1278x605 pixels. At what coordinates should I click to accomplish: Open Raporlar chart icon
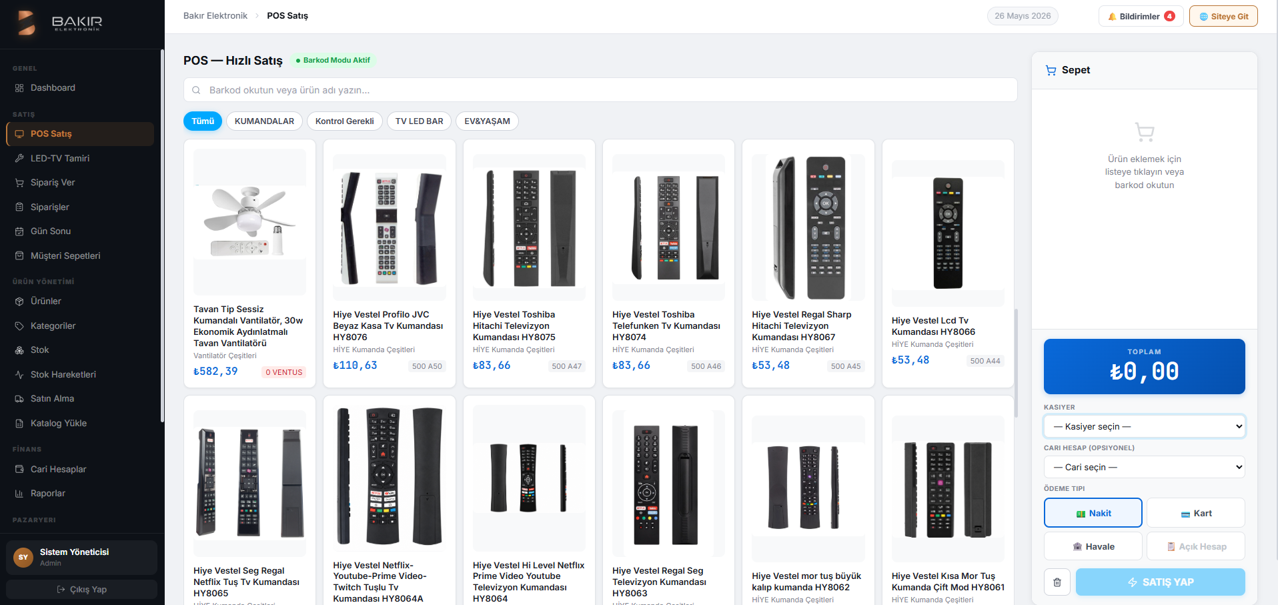(x=19, y=494)
